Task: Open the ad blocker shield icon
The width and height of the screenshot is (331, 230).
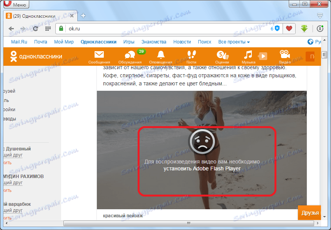Action: (x=277, y=28)
